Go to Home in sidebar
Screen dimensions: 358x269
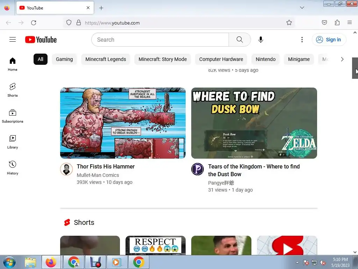click(x=13, y=64)
